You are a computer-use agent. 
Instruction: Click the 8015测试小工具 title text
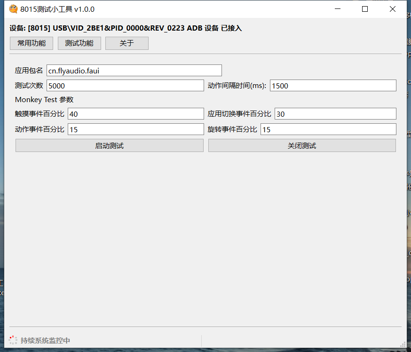pos(56,8)
